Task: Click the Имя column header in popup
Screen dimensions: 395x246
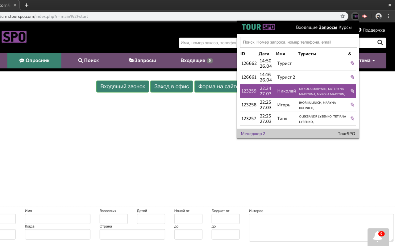Action: tap(281, 54)
